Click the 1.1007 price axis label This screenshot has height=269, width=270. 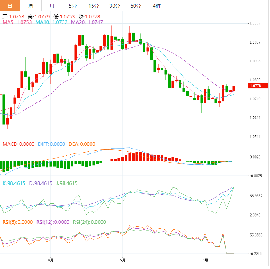pyautogui.click(x=255, y=42)
